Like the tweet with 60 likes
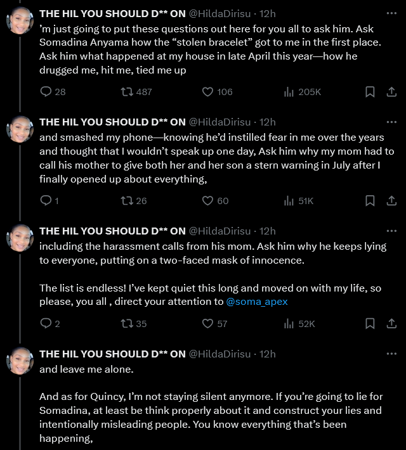Viewport: 406px width, 450px height. [207, 201]
